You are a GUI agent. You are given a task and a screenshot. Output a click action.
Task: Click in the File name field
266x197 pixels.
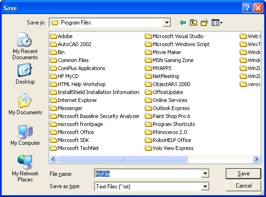pyautogui.click(x=148, y=173)
